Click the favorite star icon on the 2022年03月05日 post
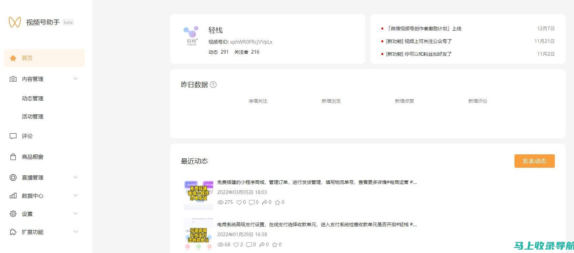The width and height of the screenshot is (574, 253). tap(277, 202)
